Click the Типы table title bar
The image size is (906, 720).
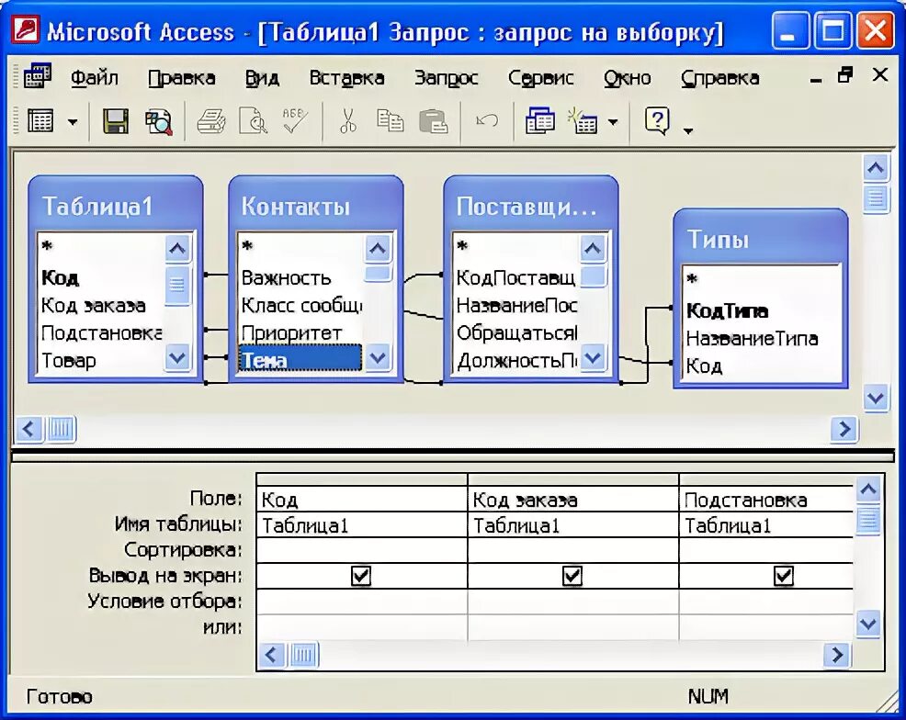pyautogui.click(x=761, y=239)
